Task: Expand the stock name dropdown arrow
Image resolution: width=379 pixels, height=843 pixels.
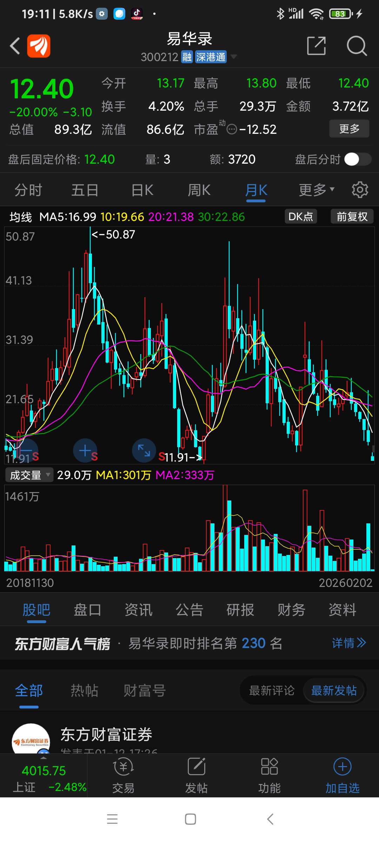Action: coord(233,57)
